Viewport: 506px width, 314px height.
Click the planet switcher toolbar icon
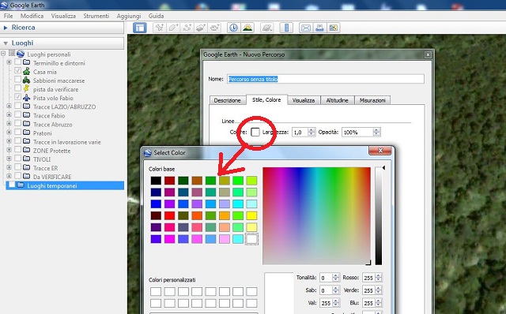[x=267, y=28]
